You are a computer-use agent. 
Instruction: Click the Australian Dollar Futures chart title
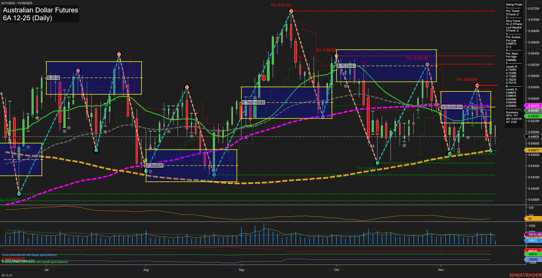(40, 10)
